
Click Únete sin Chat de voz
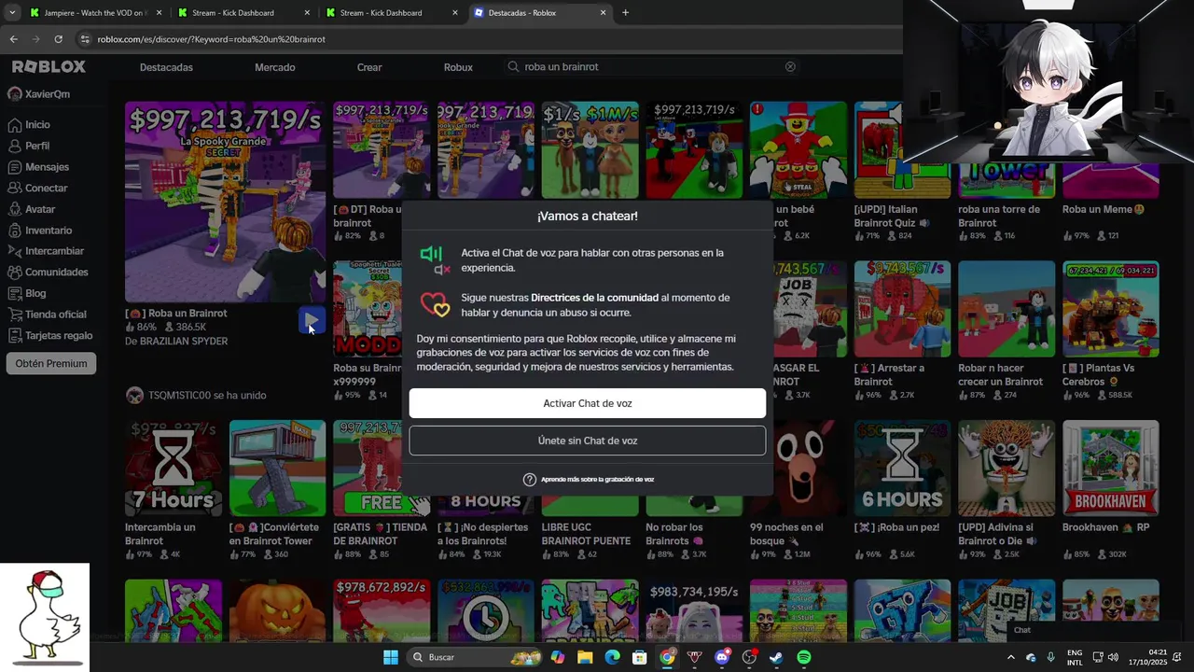click(x=587, y=441)
